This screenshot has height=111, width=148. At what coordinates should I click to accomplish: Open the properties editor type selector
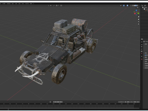142,39
